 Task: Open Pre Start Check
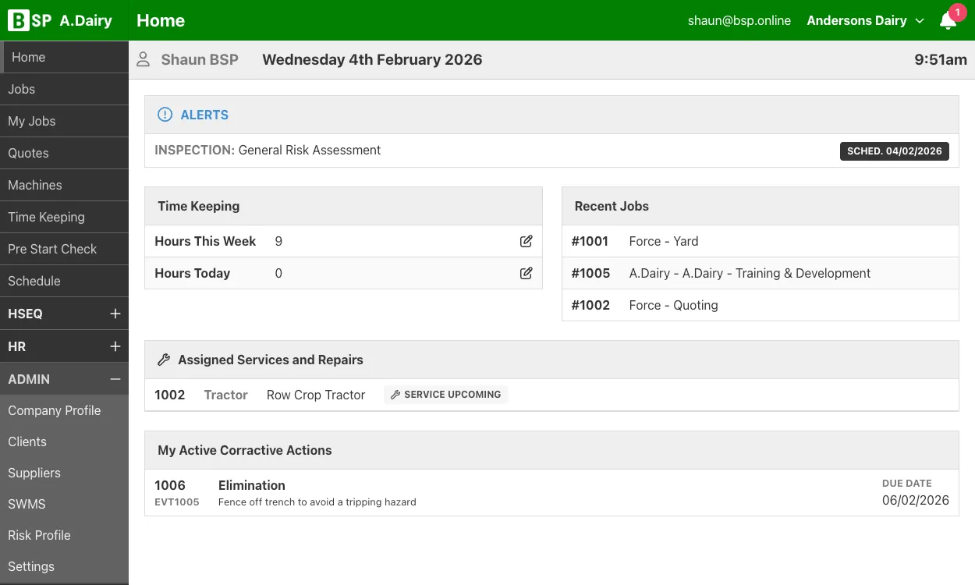click(64, 249)
